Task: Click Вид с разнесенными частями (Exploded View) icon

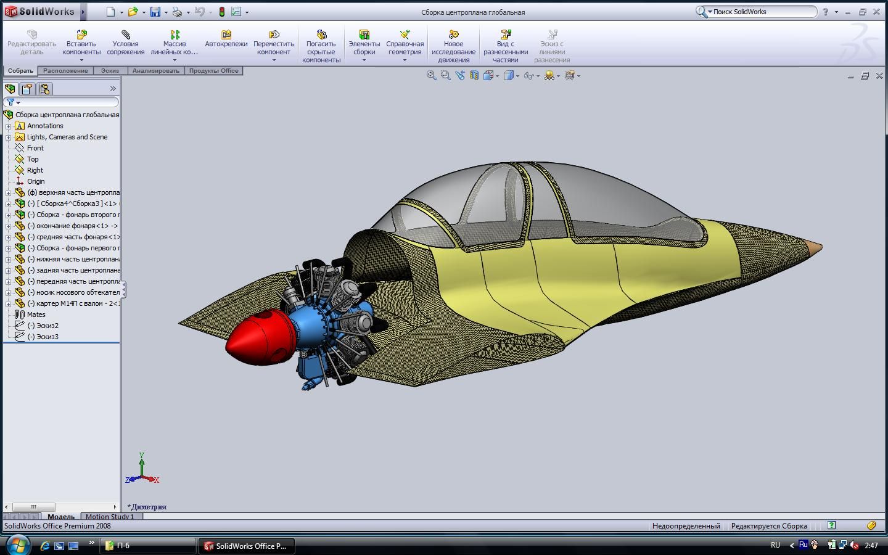Action: click(506, 35)
